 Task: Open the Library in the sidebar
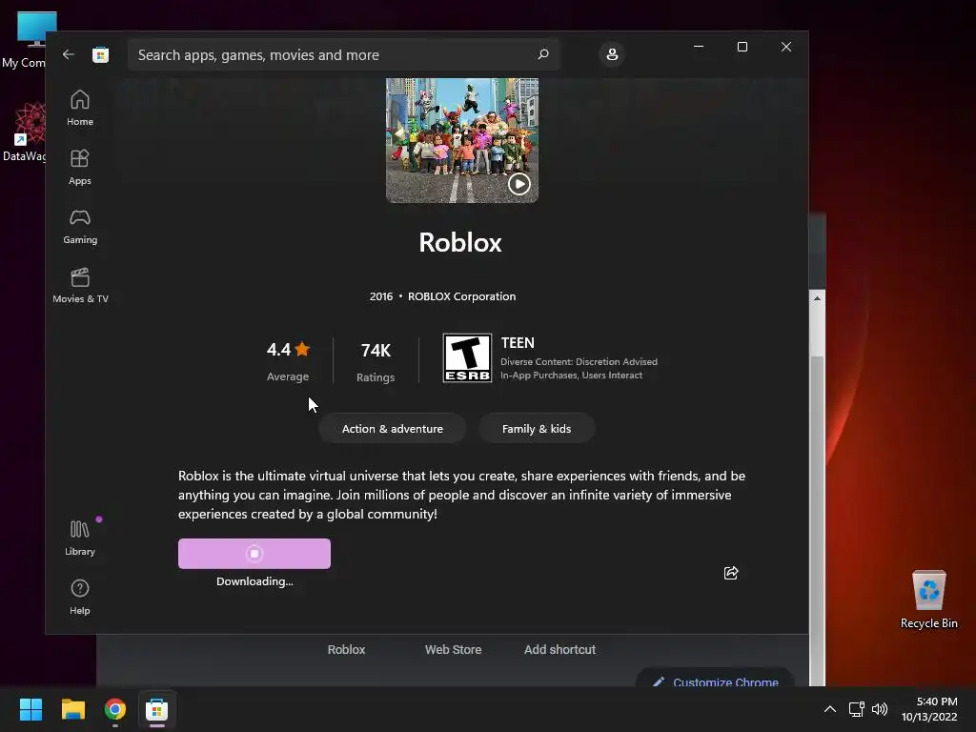point(80,539)
